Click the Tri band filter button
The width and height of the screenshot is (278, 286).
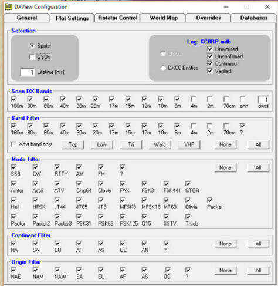pyautogui.click(x=131, y=144)
